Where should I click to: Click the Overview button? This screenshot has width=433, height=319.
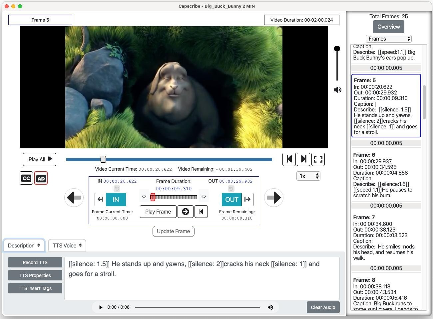[x=389, y=27]
